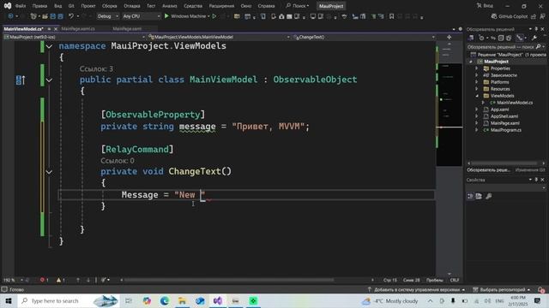Open the Справка menu
The width and height of the screenshot is (549, 308).
tap(266, 6)
